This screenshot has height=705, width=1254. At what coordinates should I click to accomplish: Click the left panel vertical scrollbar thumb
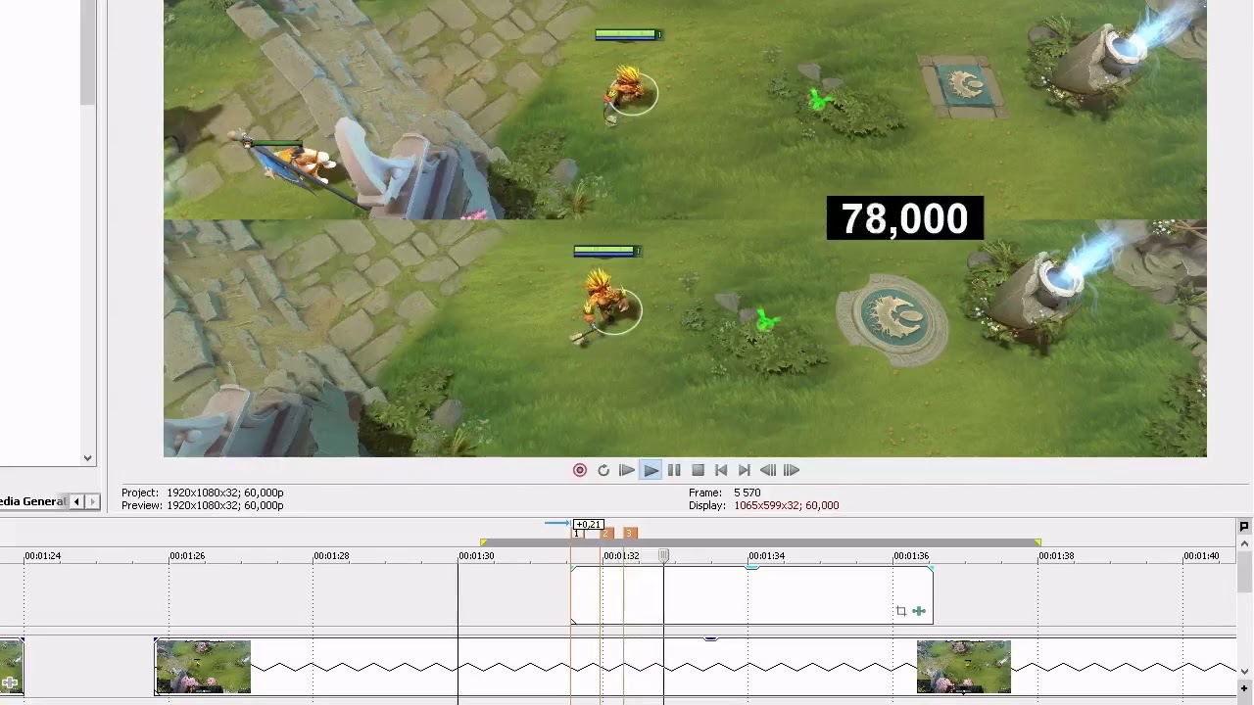click(x=87, y=53)
